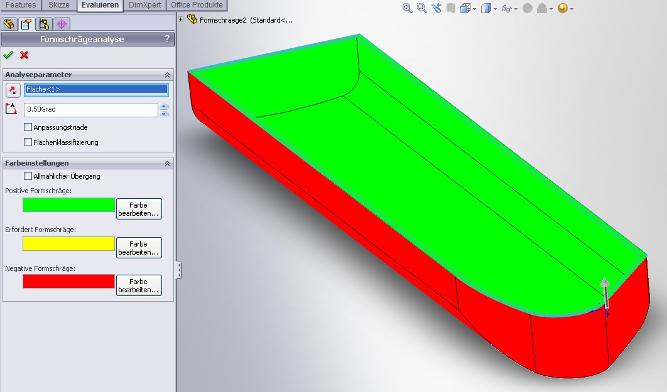
Task: Click the red Negative Formschräge swatch
Action: click(x=68, y=282)
